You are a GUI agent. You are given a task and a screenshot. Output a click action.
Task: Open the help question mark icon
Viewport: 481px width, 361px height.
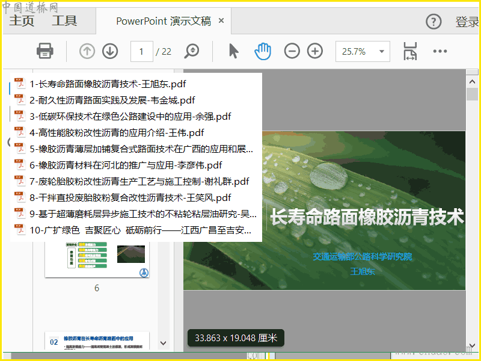pos(434,22)
